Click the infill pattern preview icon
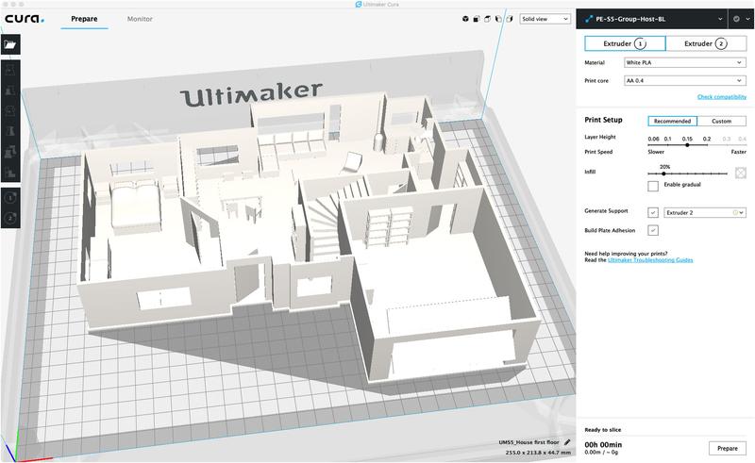The width and height of the screenshot is (755, 463). pyautogui.click(x=741, y=173)
